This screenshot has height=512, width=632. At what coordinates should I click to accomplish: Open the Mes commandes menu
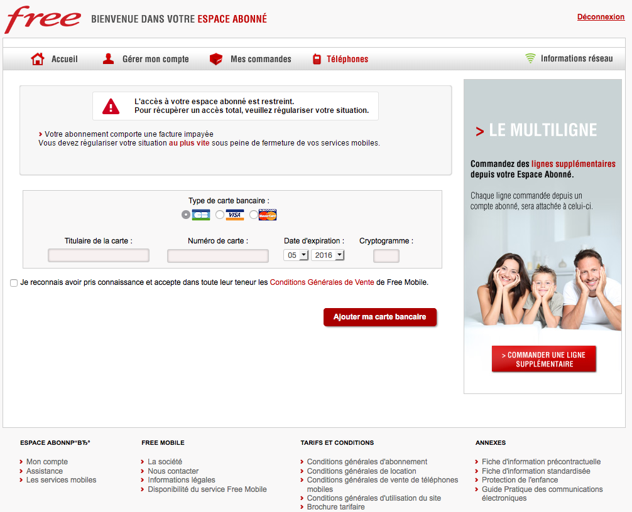[261, 59]
